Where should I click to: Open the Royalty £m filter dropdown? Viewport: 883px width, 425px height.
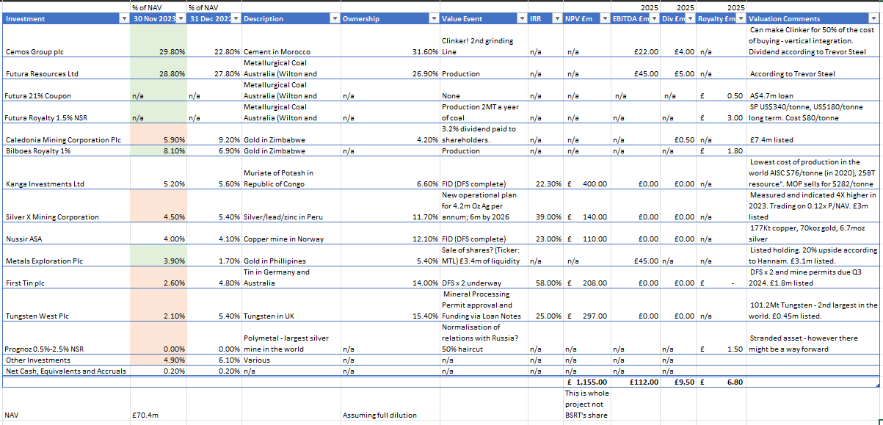pos(741,19)
